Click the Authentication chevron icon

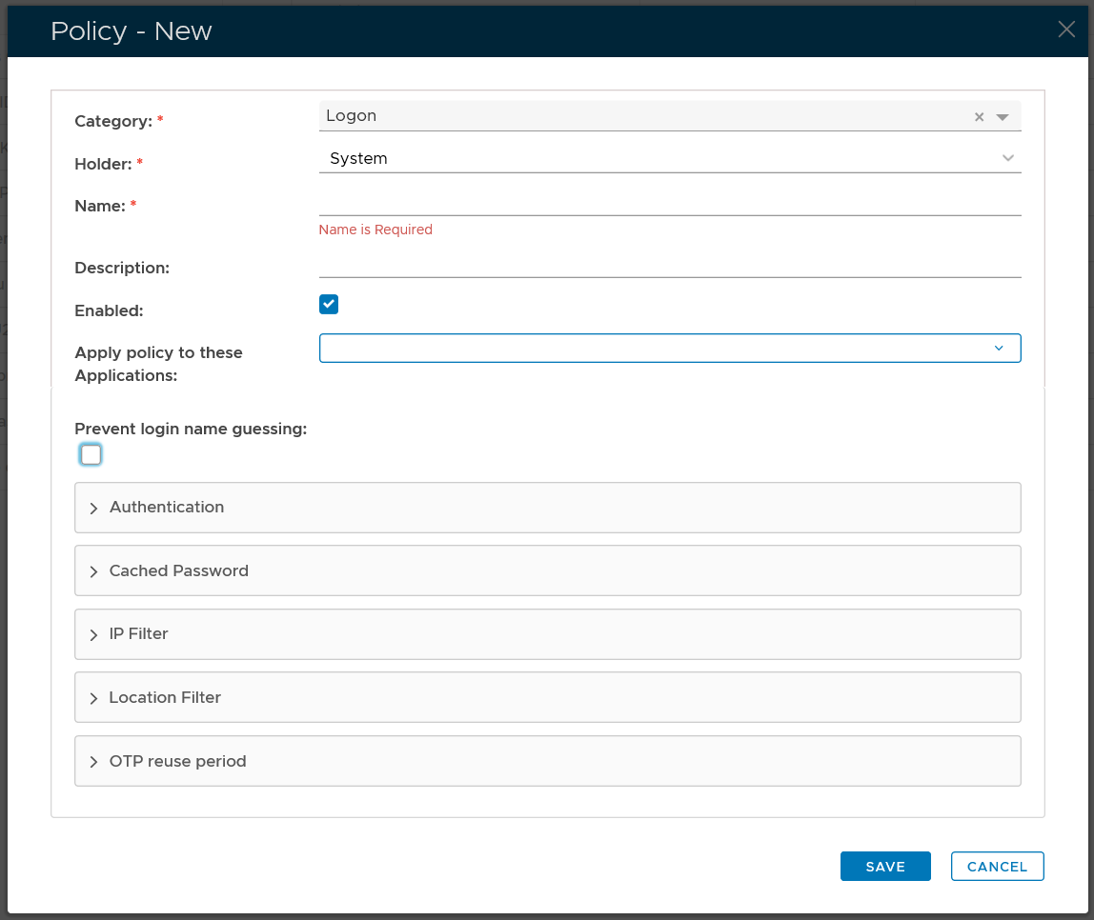(93, 509)
